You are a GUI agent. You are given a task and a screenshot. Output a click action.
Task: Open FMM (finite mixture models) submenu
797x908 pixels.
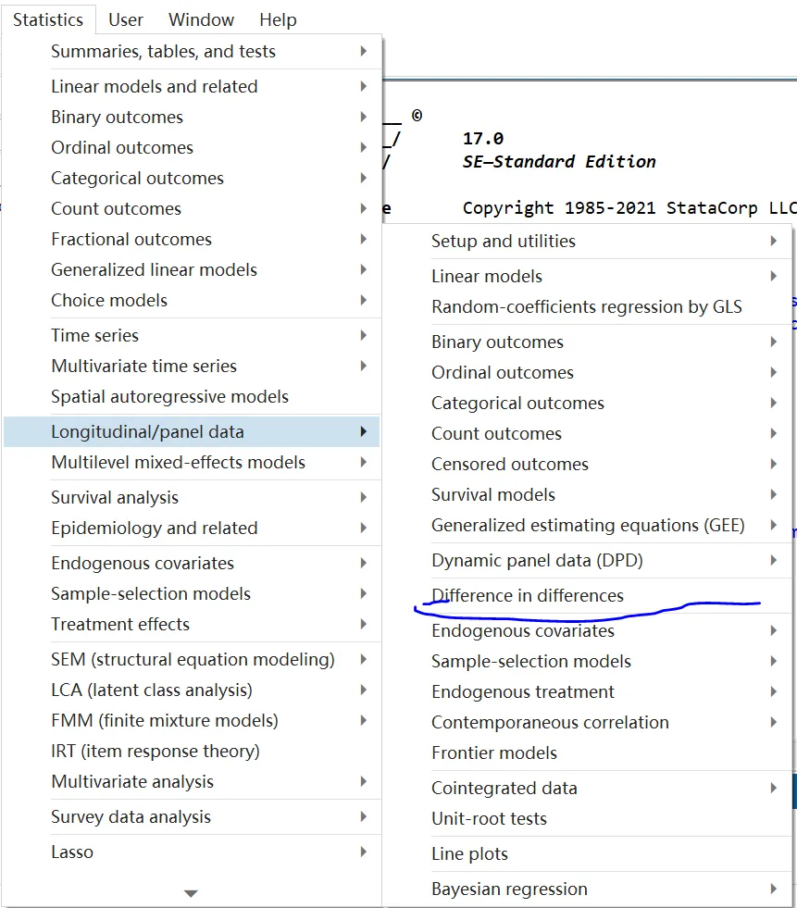coord(192,720)
